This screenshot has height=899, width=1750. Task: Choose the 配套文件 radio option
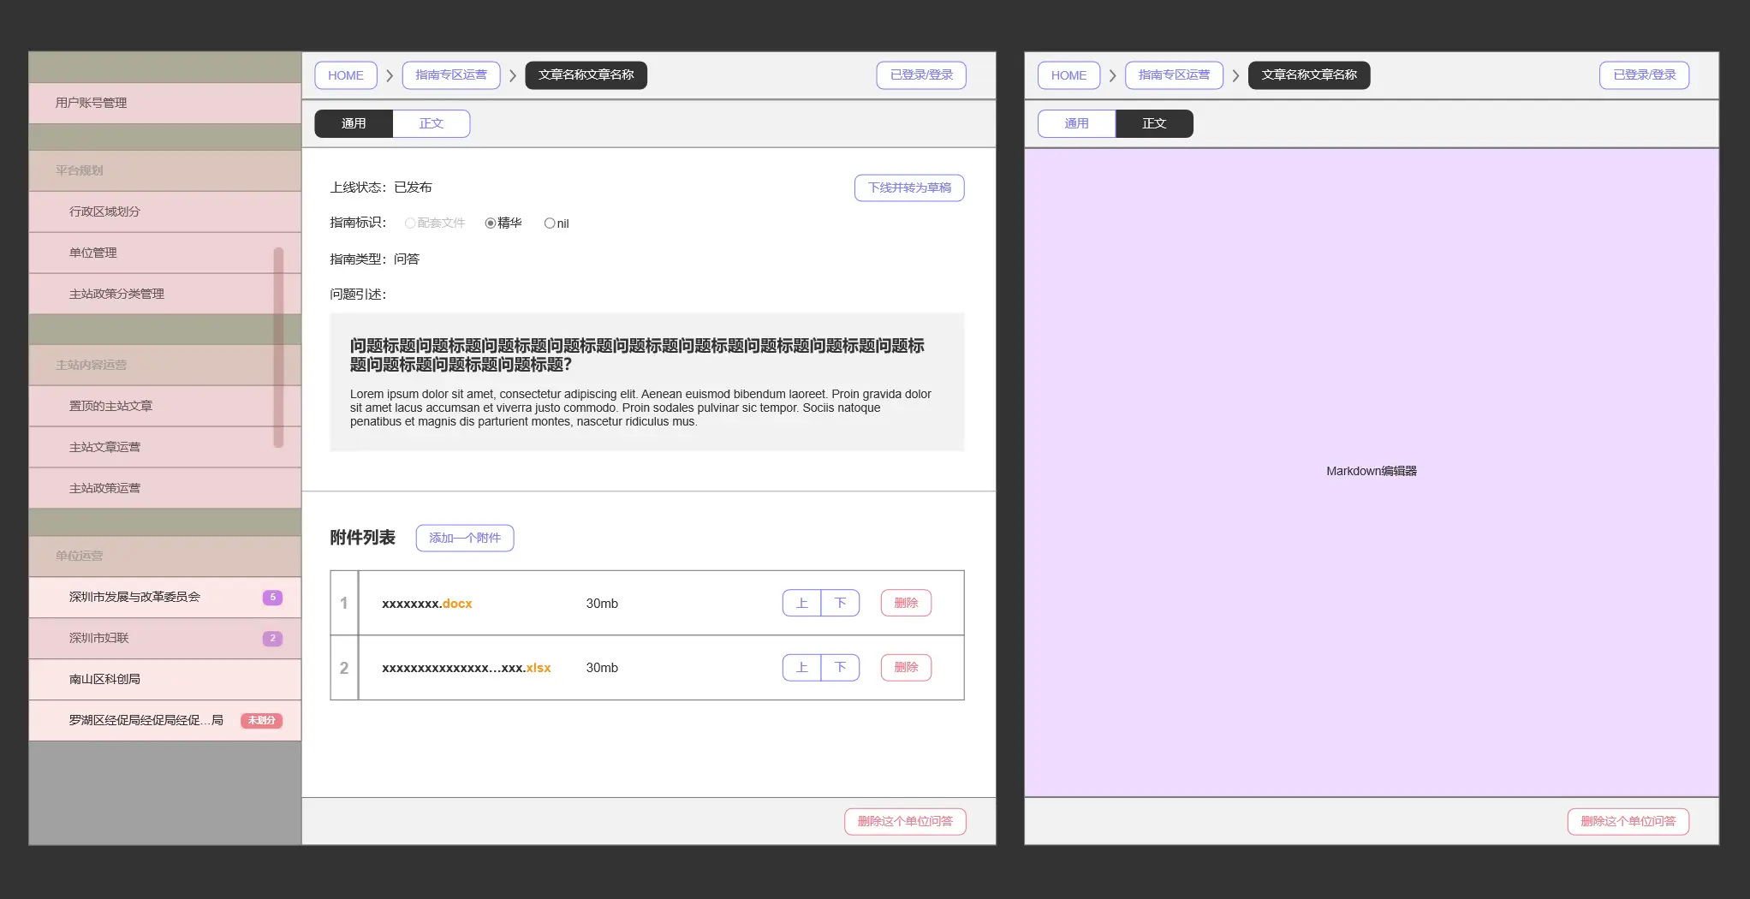pos(410,223)
